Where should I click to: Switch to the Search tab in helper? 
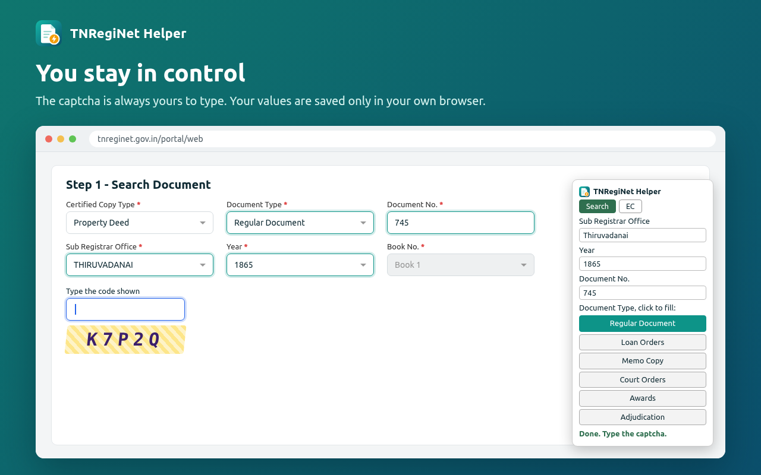598,207
